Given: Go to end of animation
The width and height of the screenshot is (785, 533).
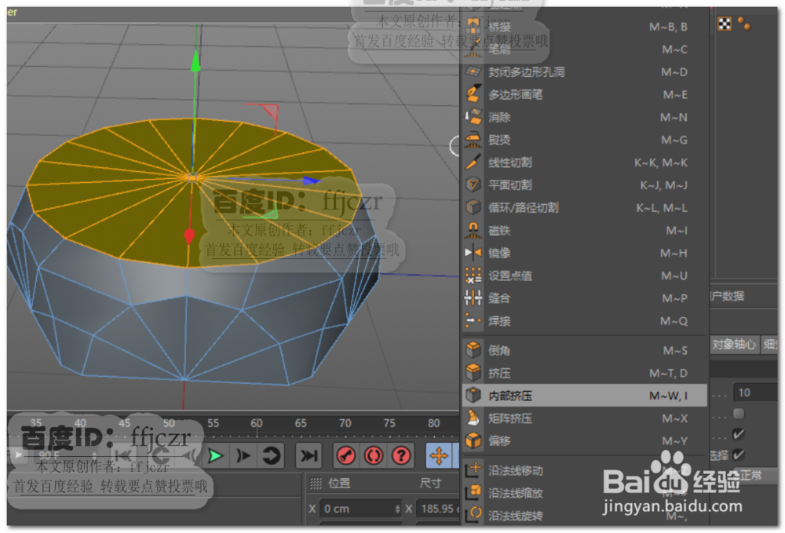Looking at the screenshot, I should click(x=309, y=456).
